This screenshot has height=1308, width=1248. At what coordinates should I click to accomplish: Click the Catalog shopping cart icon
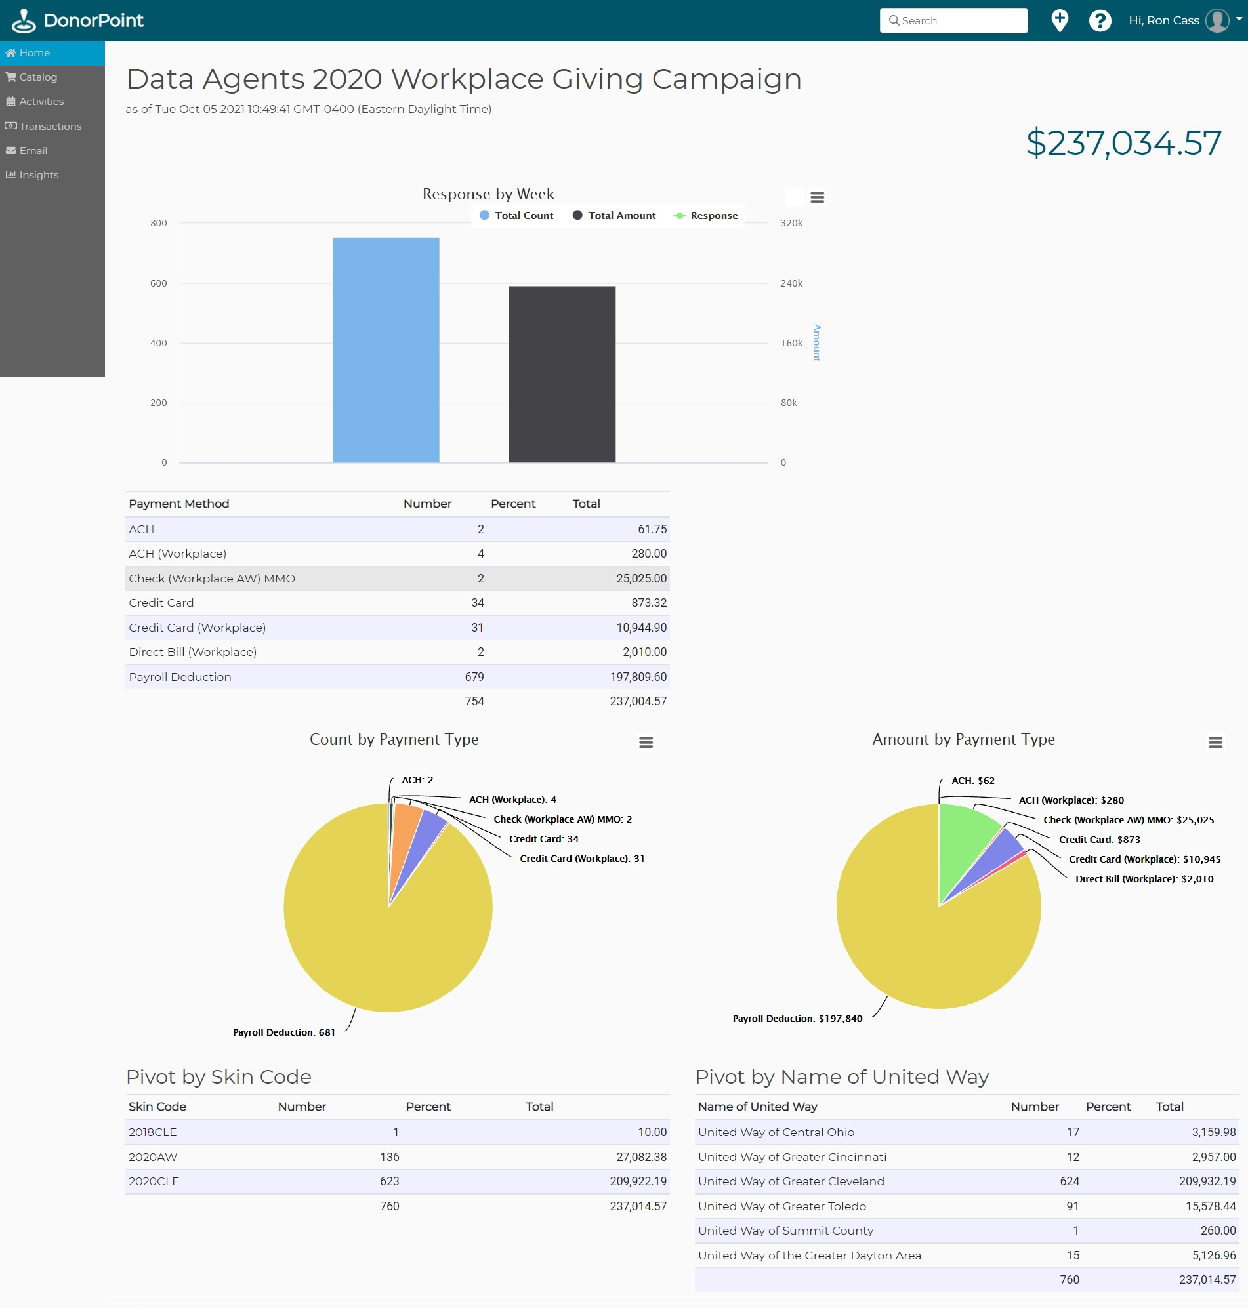[x=11, y=77]
